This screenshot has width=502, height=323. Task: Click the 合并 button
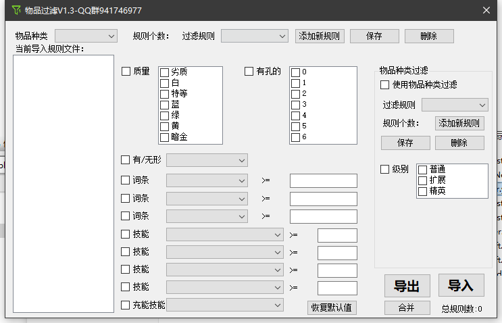407,308
